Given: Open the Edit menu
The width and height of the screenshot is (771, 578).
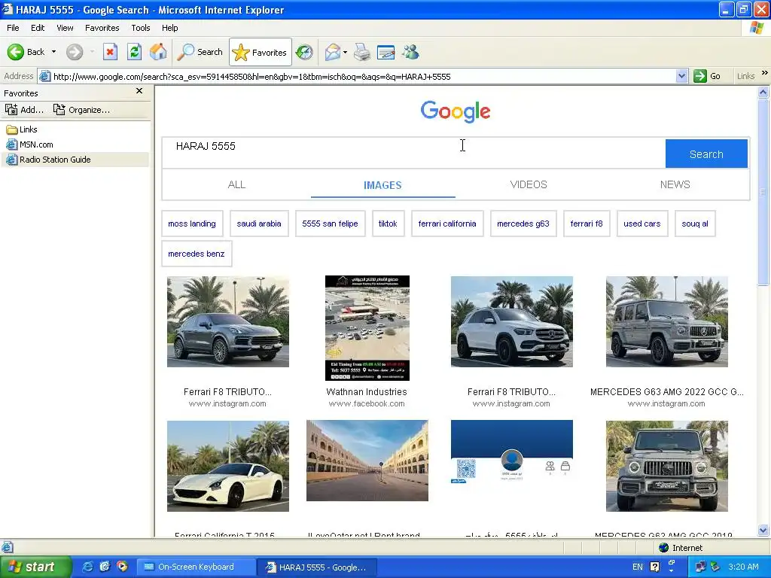Looking at the screenshot, I should click(x=38, y=28).
